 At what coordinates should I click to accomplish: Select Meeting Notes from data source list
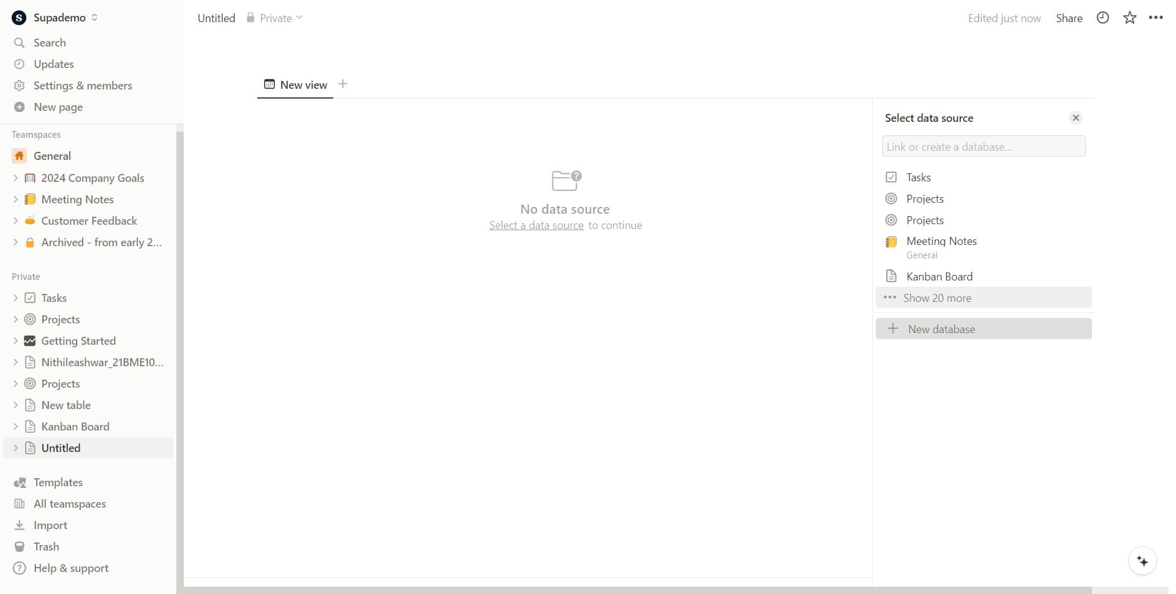pos(941,241)
